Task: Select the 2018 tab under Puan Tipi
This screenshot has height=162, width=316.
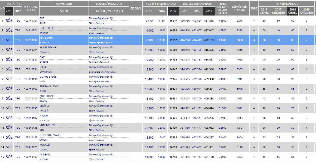Action: [x=9, y=11]
